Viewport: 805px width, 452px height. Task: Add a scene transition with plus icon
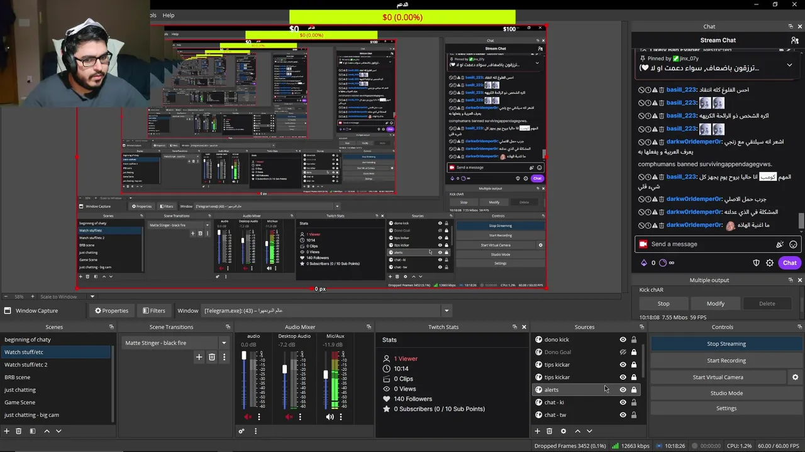pyautogui.click(x=199, y=357)
